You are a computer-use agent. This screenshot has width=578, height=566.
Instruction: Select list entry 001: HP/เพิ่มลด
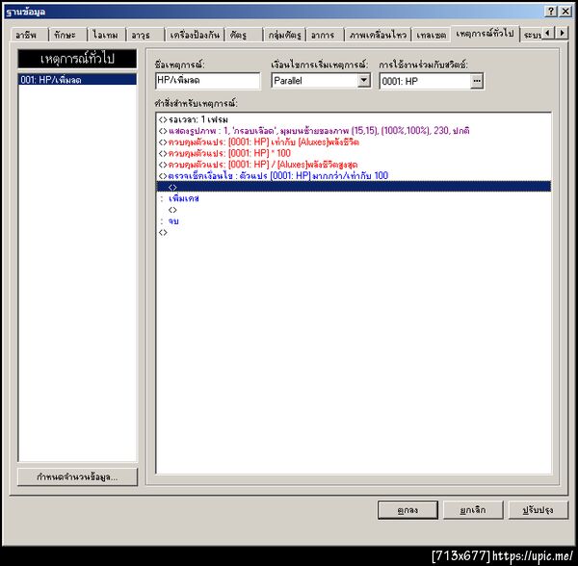[x=77, y=80]
